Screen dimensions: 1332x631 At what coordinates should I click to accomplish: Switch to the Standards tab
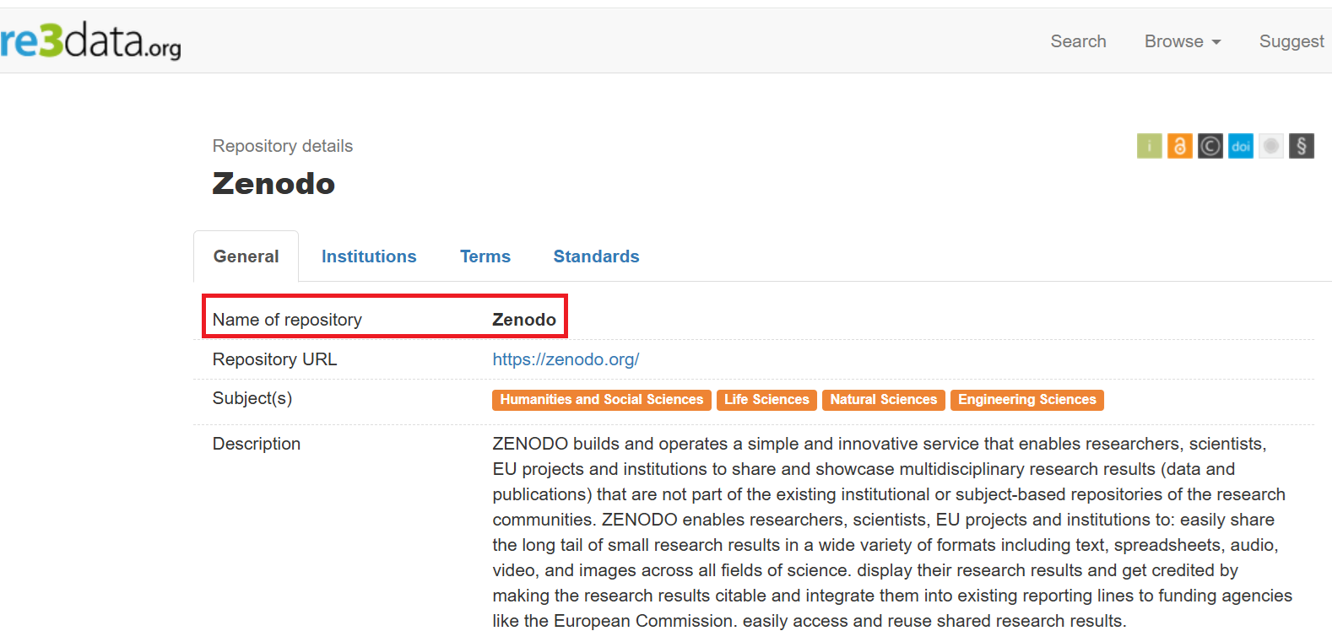[596, 256]
